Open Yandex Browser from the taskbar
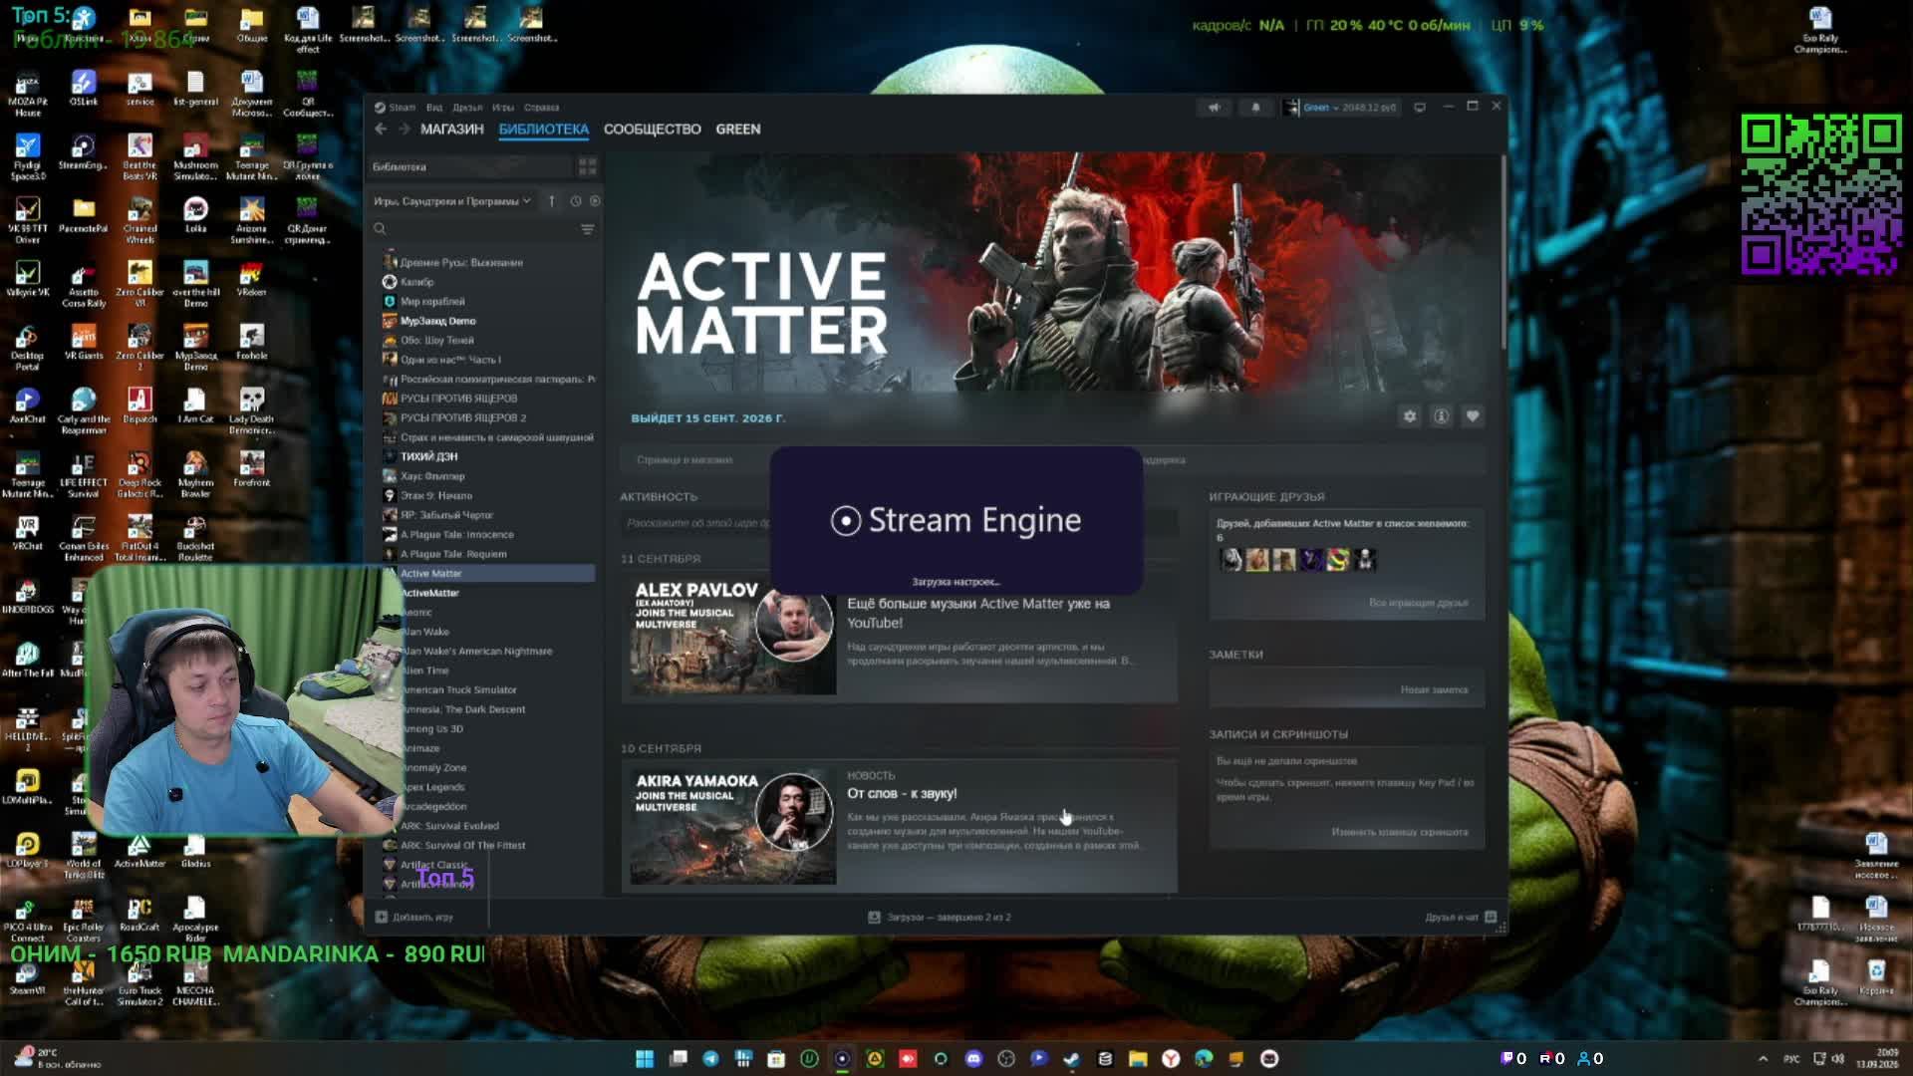 click(x=1171, y=1058)
